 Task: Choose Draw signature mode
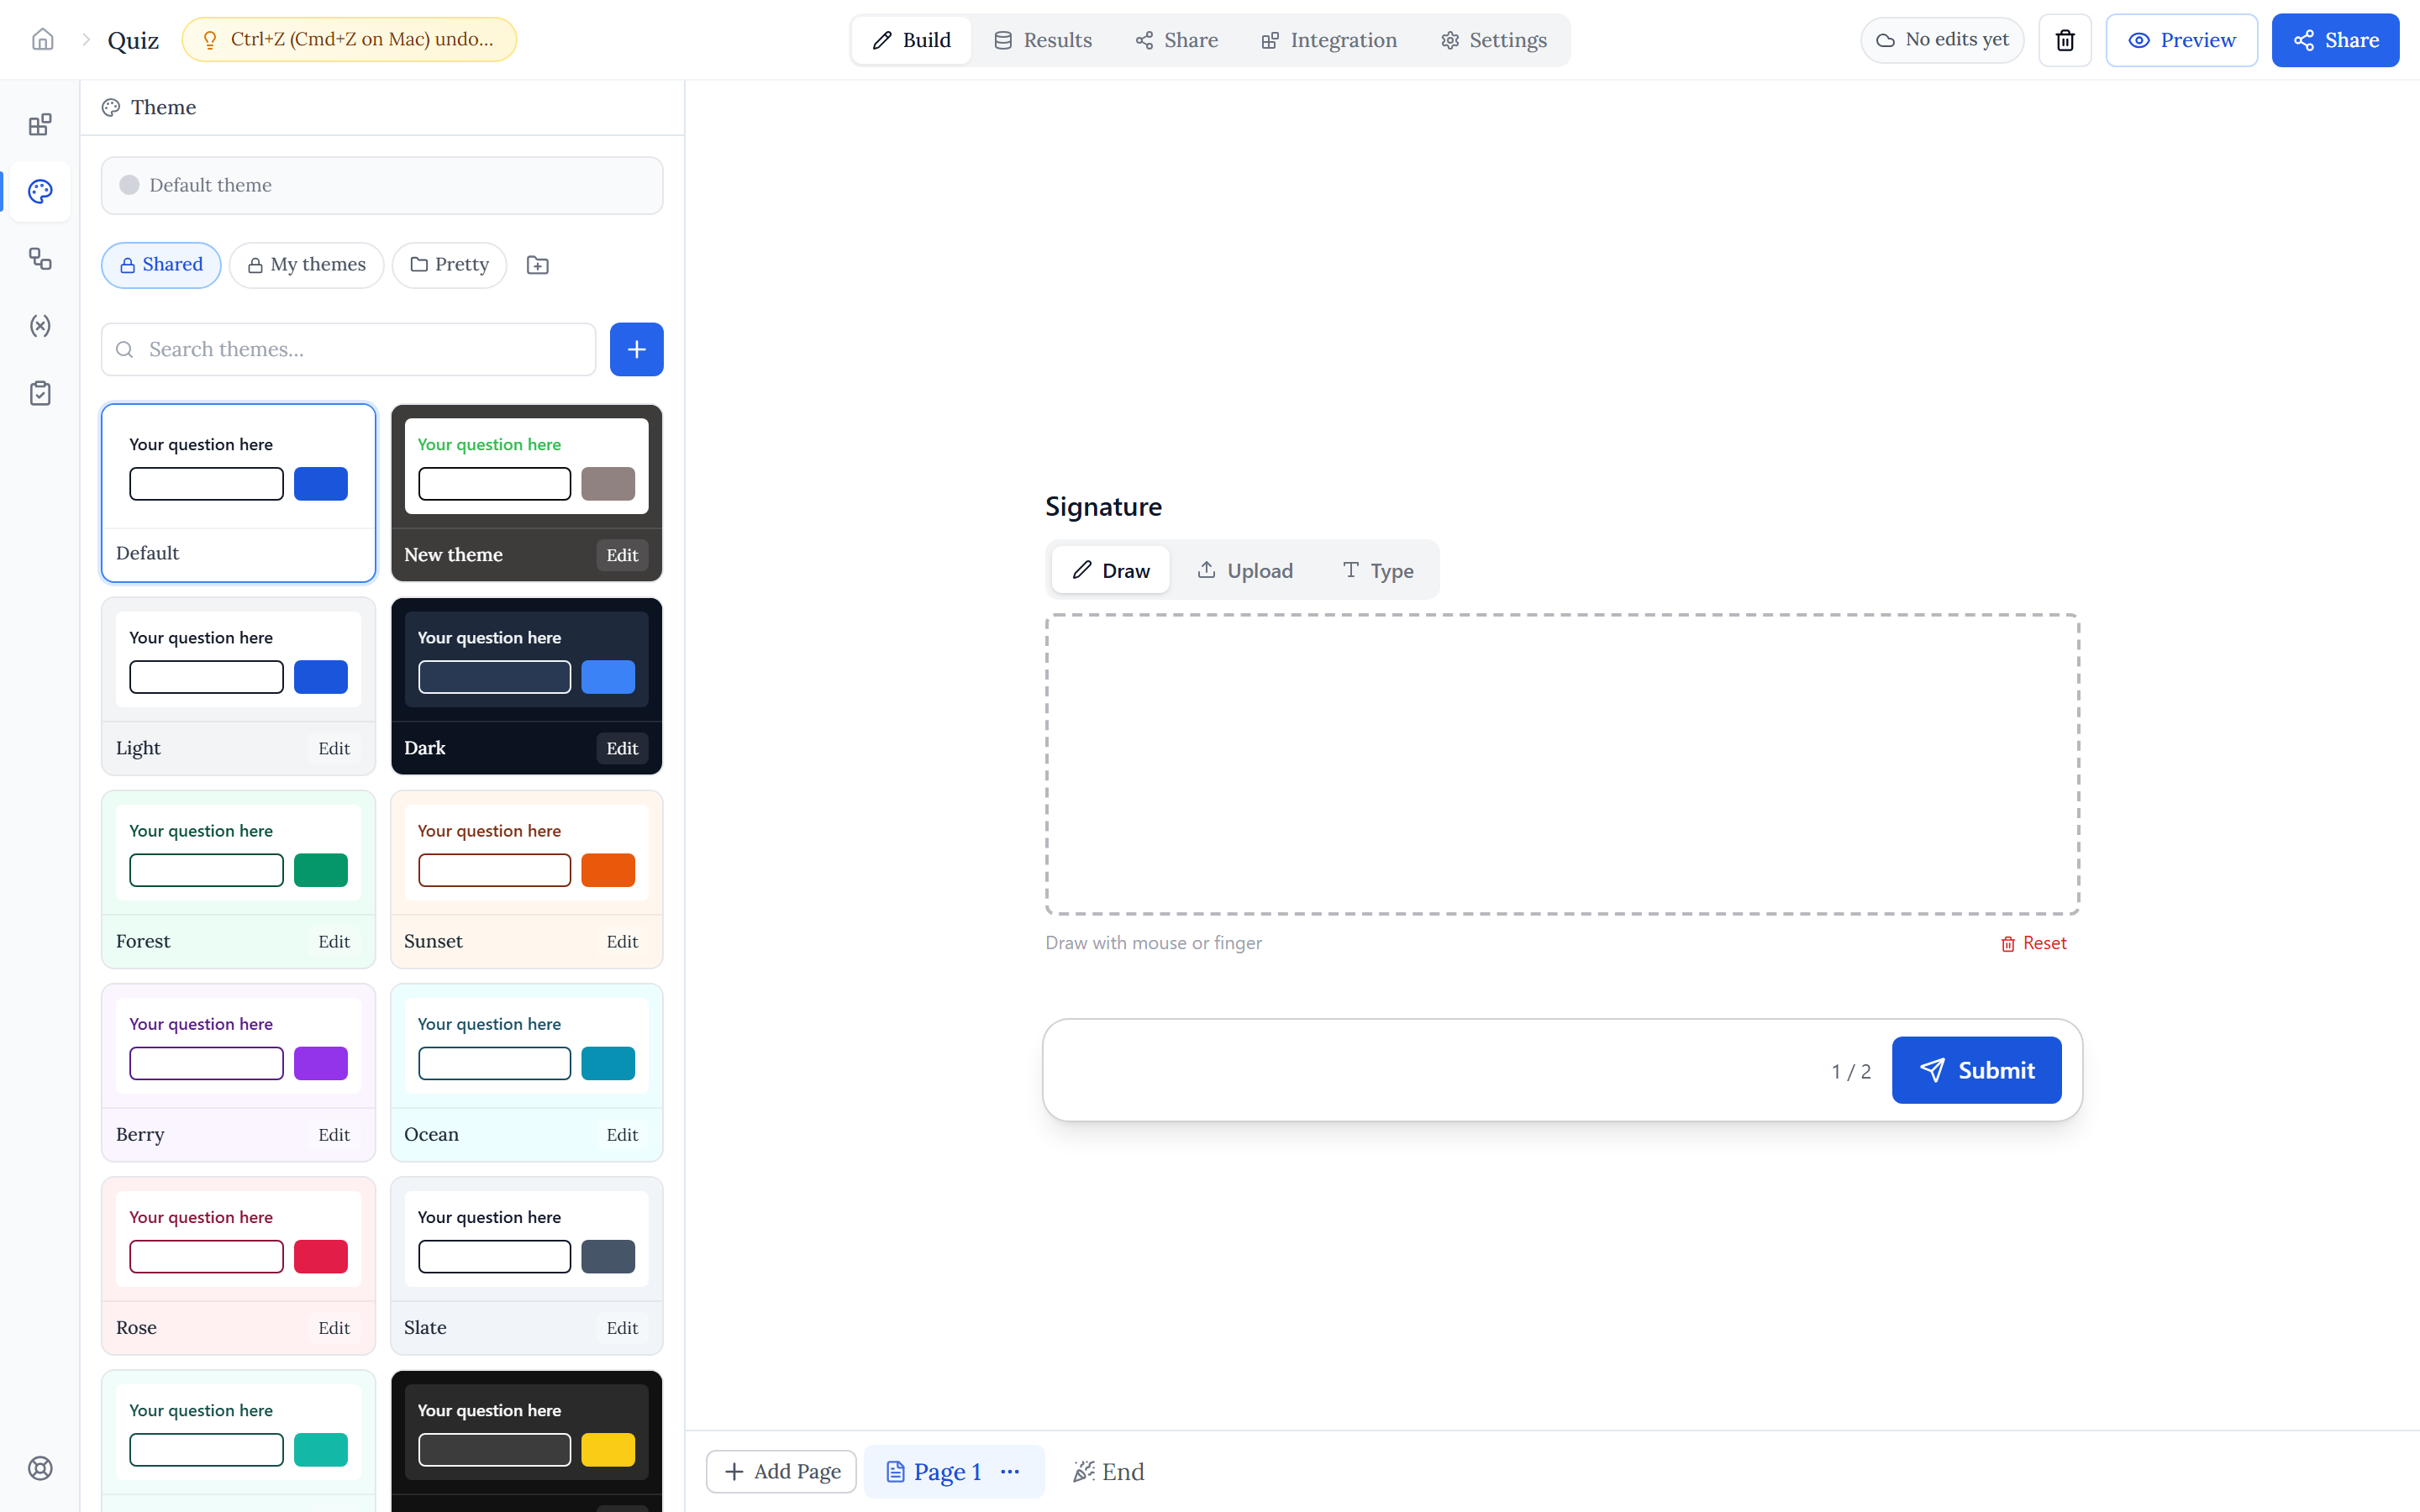click(x=1111, y=570)
